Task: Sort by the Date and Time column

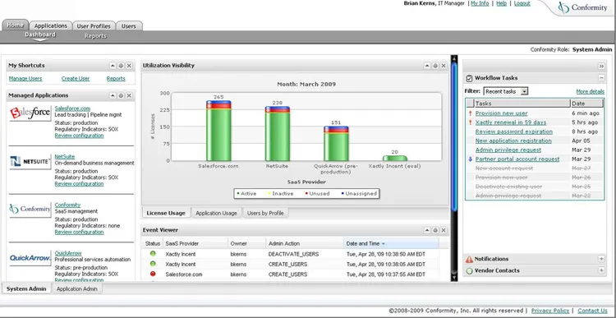Action: point(391,244)
